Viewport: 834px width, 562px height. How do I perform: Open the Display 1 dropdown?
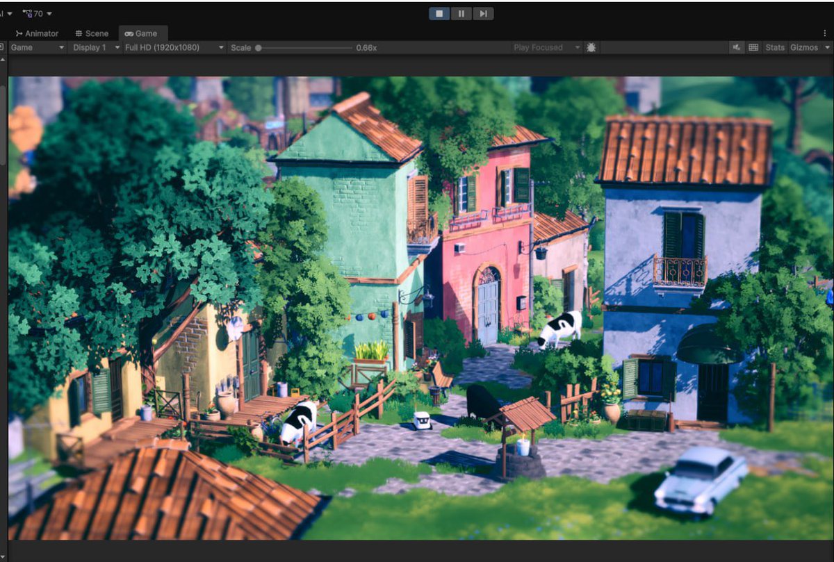[x=91, y=47]
